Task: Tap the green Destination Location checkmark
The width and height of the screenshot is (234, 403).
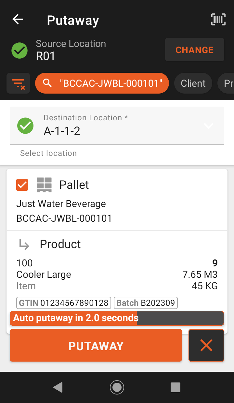Action: click(25, 126)
